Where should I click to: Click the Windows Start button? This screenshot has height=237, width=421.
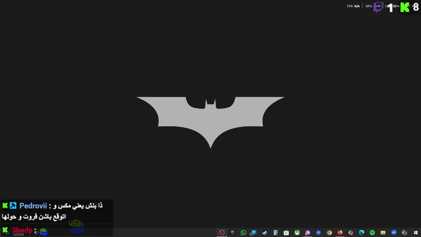click(x=416, y=233)
